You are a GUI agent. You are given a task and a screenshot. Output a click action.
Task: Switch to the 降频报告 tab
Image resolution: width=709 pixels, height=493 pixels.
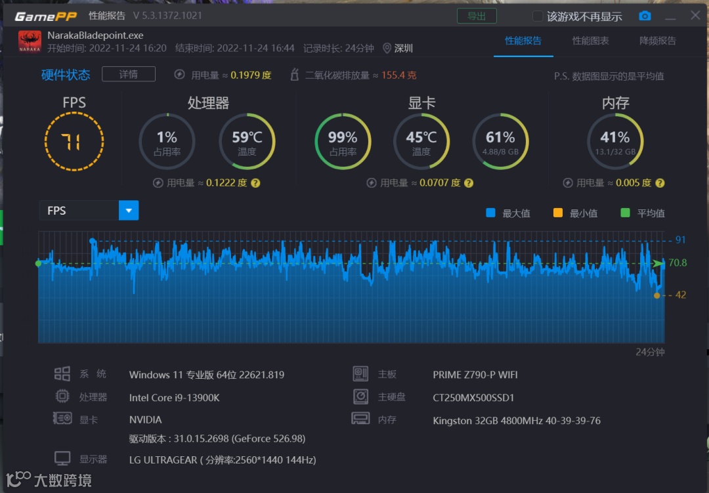[657, 41]
